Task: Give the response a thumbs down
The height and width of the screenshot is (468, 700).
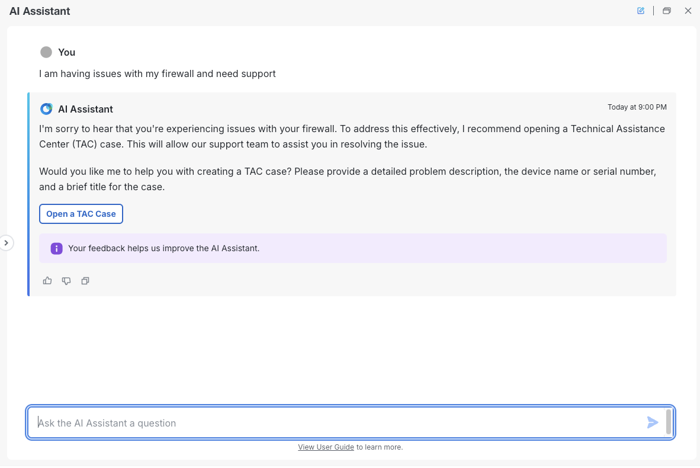Action: pos(66,281)
